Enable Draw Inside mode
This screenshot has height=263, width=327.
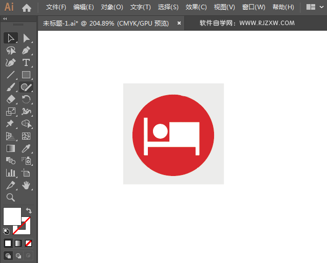[x=28, y=255]
